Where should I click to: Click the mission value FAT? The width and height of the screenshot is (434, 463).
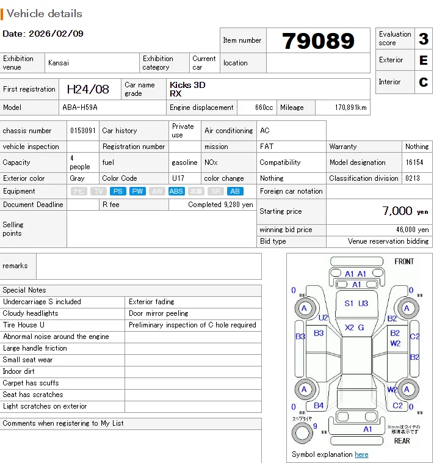pyautogui.click(x=267, y=147)
